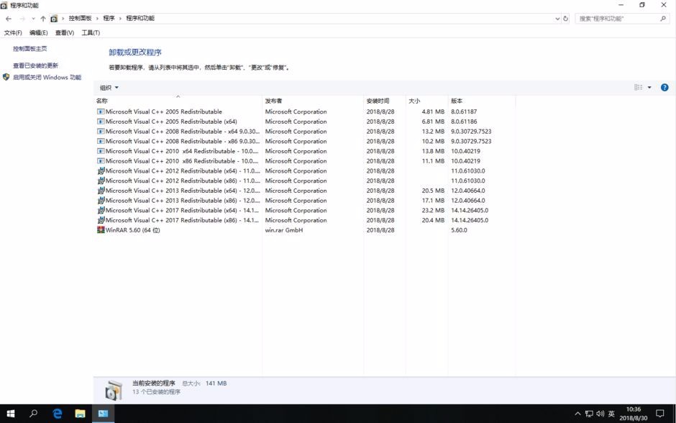Select Visual C++ 2010 x86 Redistributable row

tap(304, 161)
